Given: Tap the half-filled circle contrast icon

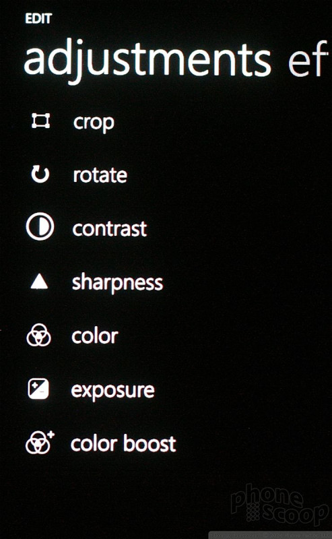Looking at the screenshot, I should [x=40, y=226].
